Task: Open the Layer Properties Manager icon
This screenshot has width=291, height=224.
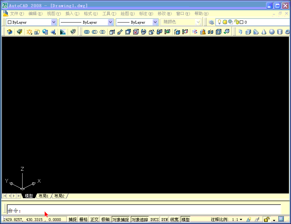Action: click(x=211, y=22)
